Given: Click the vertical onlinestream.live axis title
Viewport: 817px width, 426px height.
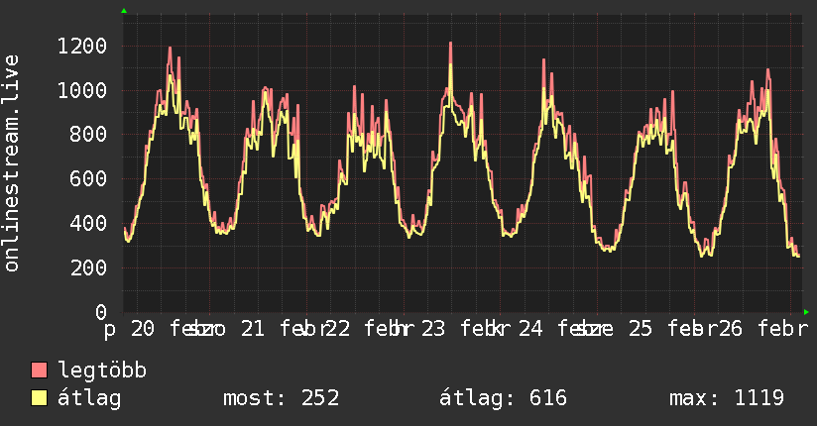Looking at the screenshot, I should (12, 163).
